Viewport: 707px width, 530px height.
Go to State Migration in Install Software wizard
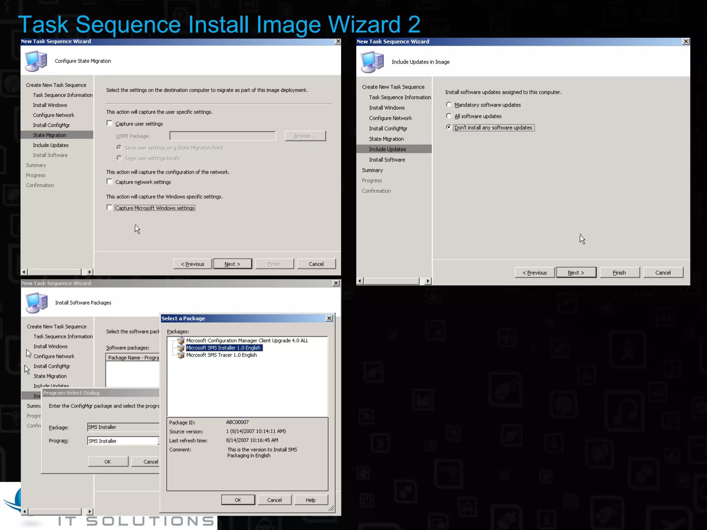tap(50, 376)
